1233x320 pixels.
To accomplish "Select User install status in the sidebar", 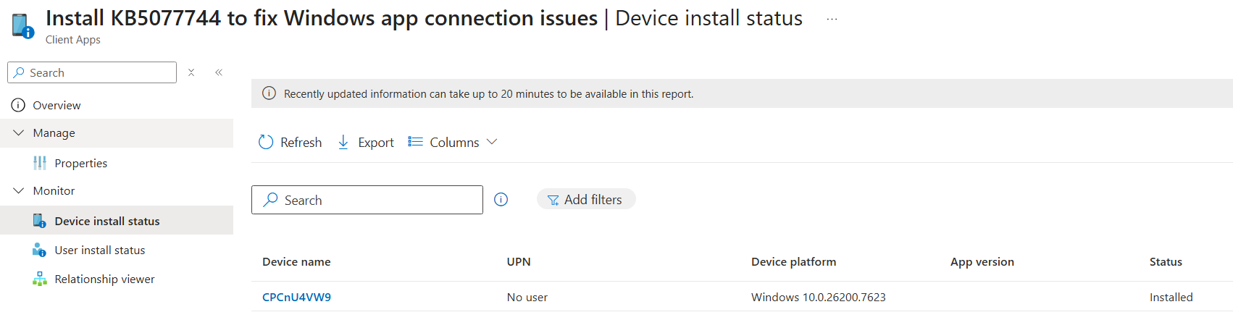I will (99, 250).
